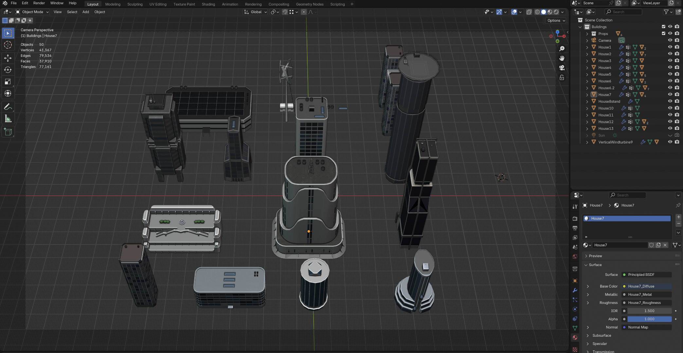Uncheck the Props collection checkbox
This screenshot has width=683, height=353.
tap(663, 33)
